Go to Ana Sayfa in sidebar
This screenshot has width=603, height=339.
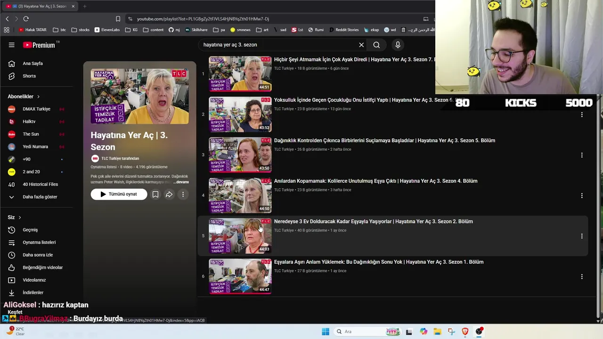[33, 64]
